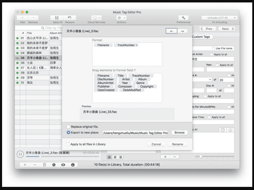
Task: Click the Filter by Title search field
Action: (x=39, y=28)
